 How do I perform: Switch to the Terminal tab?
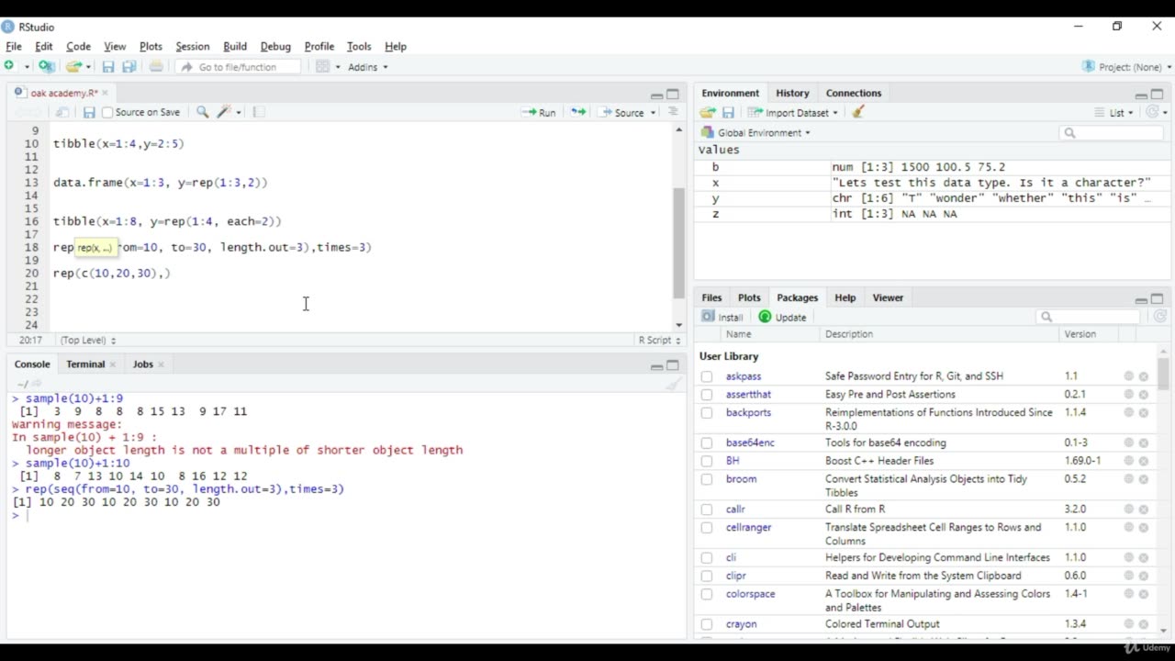click(x=85, y=364)
